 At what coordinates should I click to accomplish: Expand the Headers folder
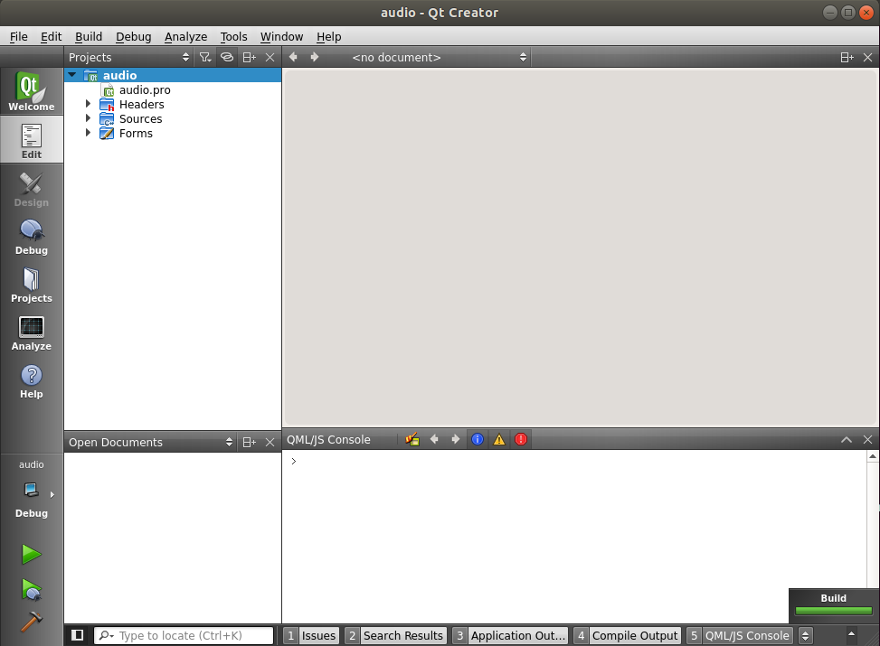click(x=88, y=104)
